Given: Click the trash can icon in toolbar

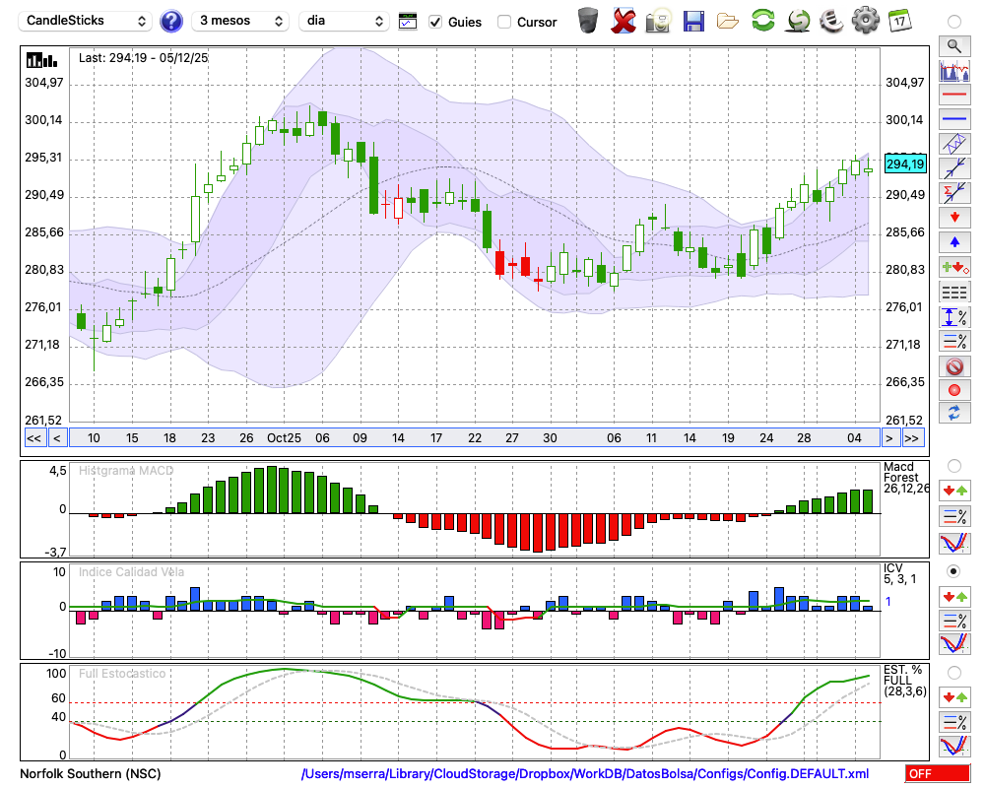Looking at the screenshot, I should (588, 20).
